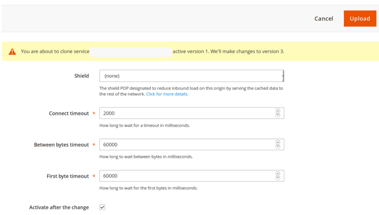379x215 pixels.
Task: Raise First byte timeout with up arrow
Action: tap(277, 174)
